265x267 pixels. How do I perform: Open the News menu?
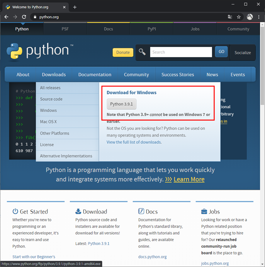pyautogui.click(x=212, y=75)
